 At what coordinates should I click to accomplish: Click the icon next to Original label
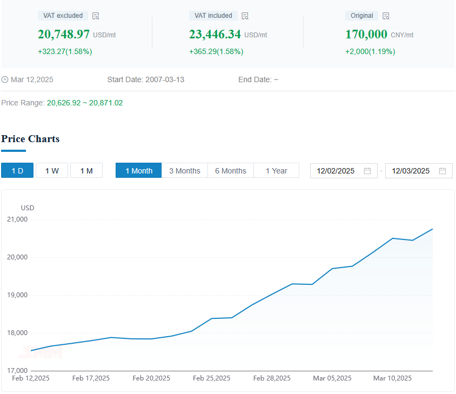click(386, 16)
